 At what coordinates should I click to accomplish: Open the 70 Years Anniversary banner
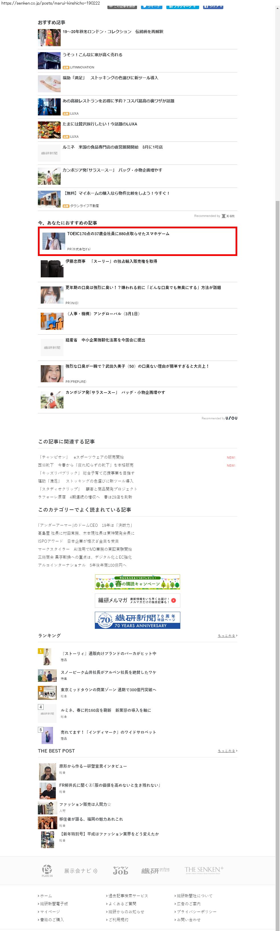point(137,620)
